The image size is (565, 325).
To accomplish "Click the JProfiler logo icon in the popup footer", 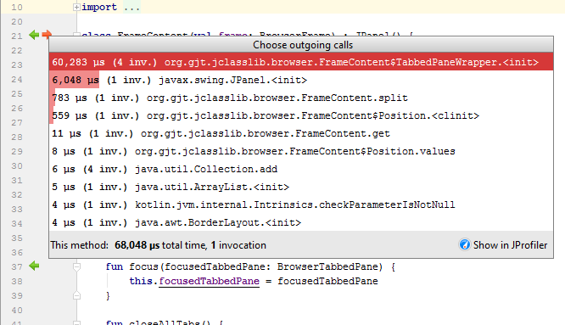I will [x=464, y=244].
